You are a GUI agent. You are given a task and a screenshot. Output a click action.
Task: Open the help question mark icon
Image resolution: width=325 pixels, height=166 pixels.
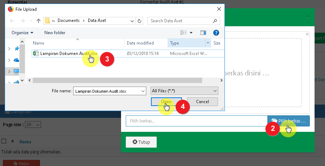tap(216, 33)
